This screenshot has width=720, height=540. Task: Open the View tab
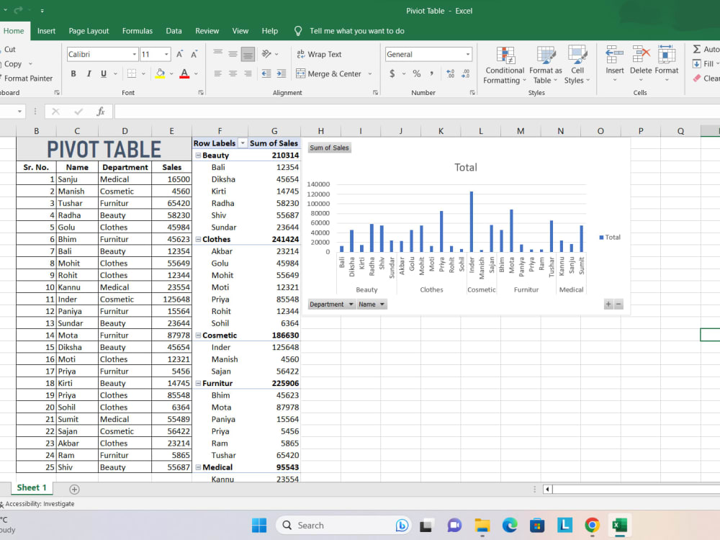(240, 31)
